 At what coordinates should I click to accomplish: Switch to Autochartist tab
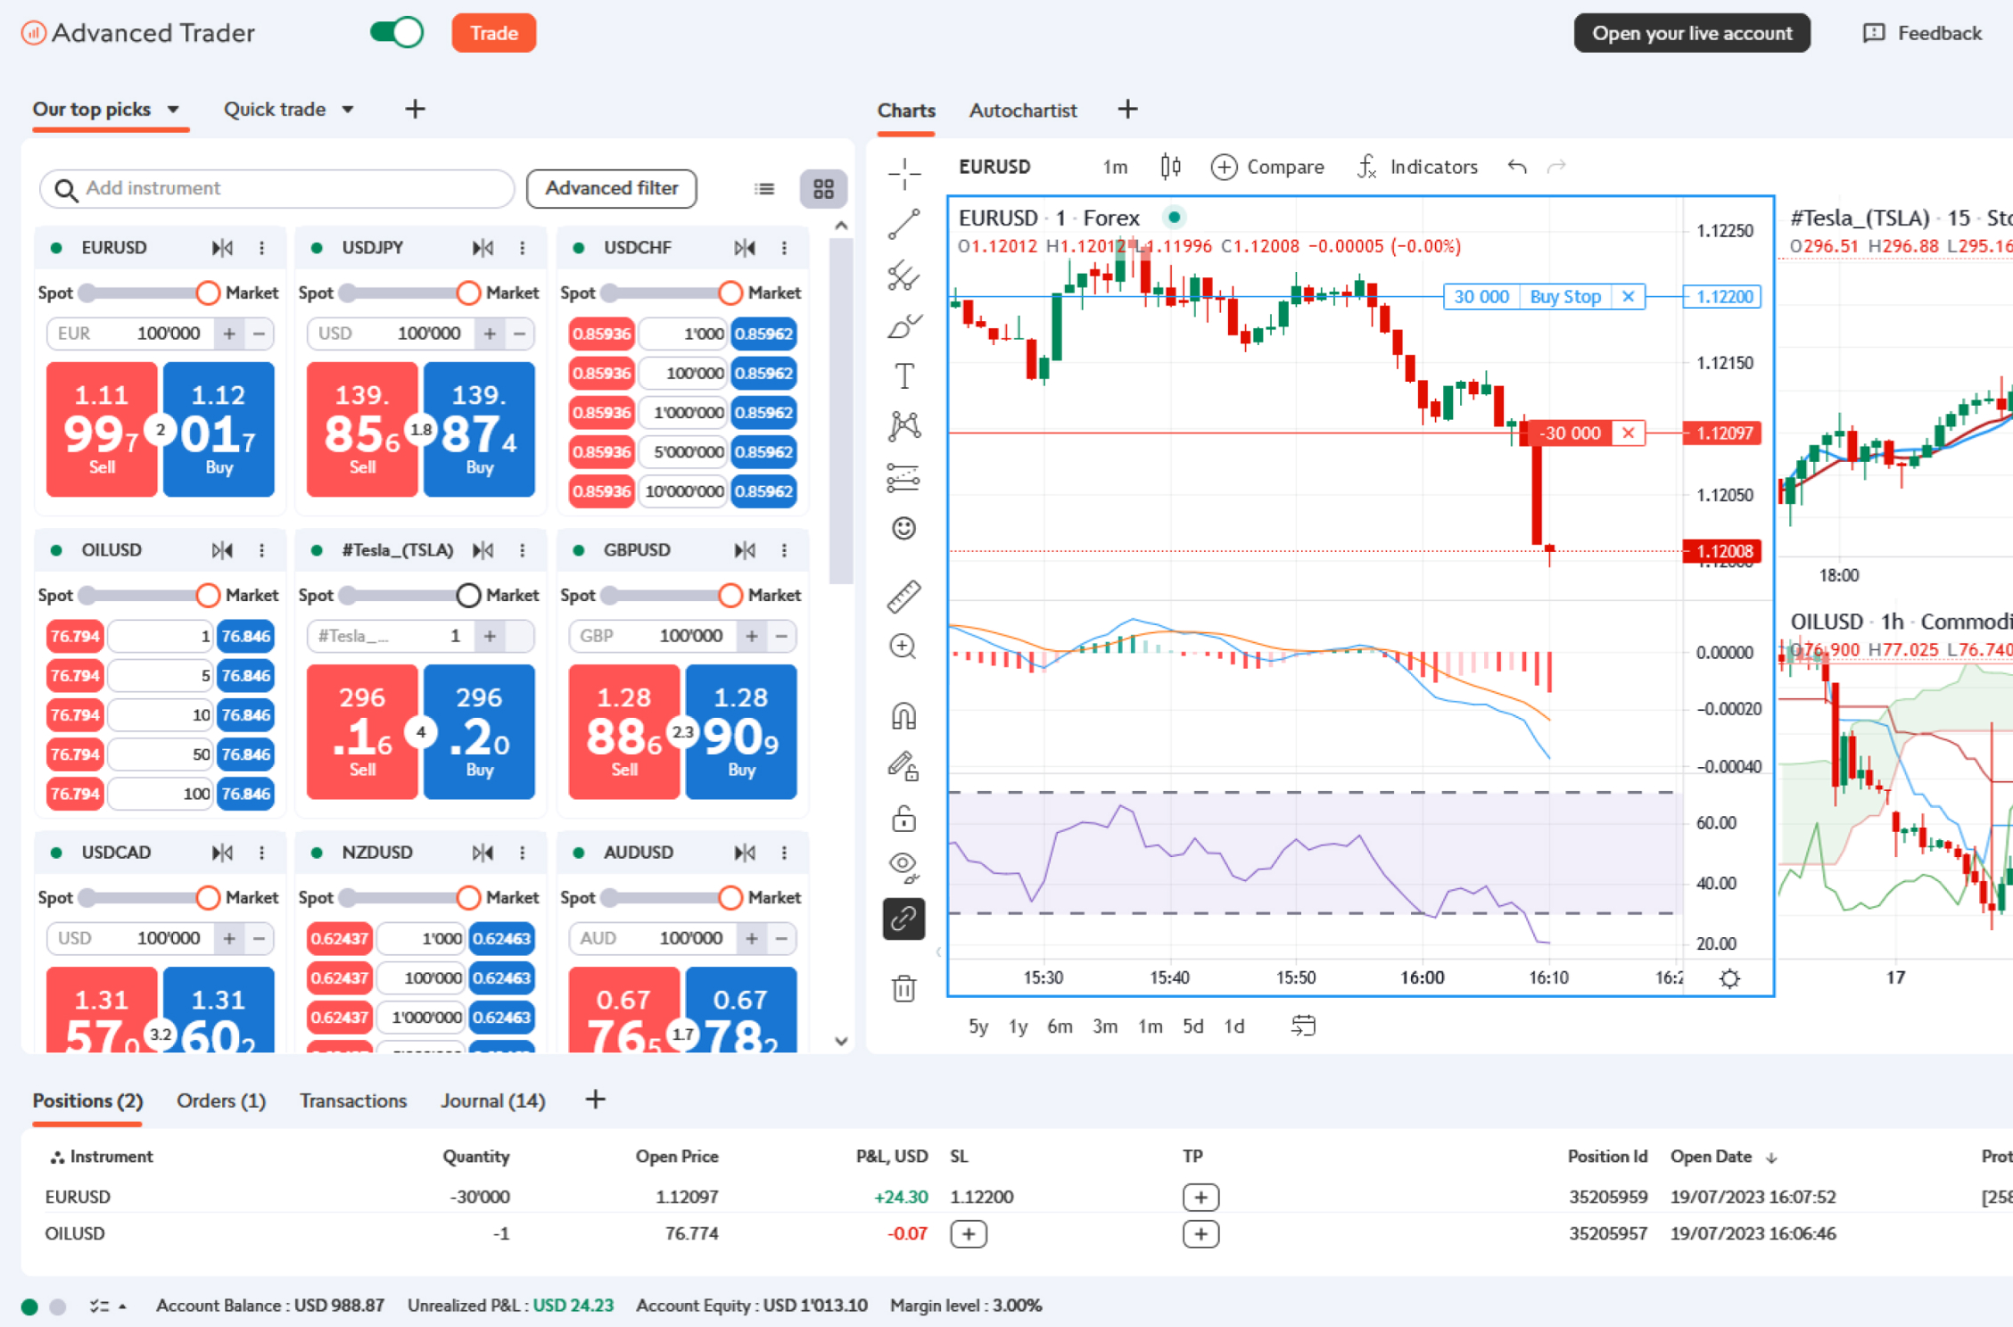1022,111
